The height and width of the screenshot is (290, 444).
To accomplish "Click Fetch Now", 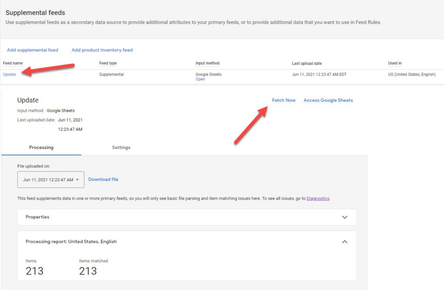I will pyautogui.click(x=284, y=100).
